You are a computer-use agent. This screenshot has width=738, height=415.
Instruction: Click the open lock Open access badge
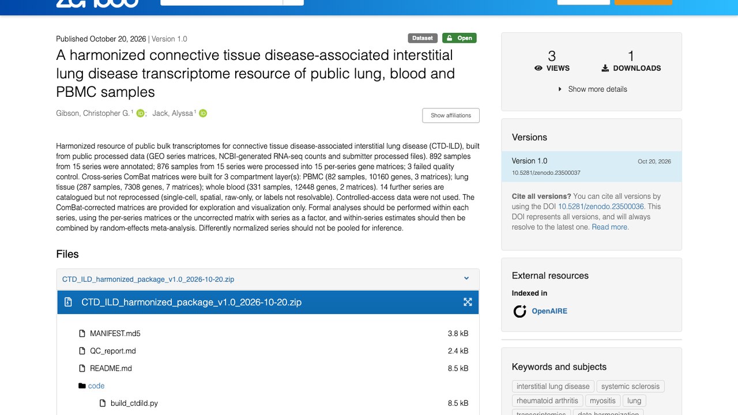(460, 38)
